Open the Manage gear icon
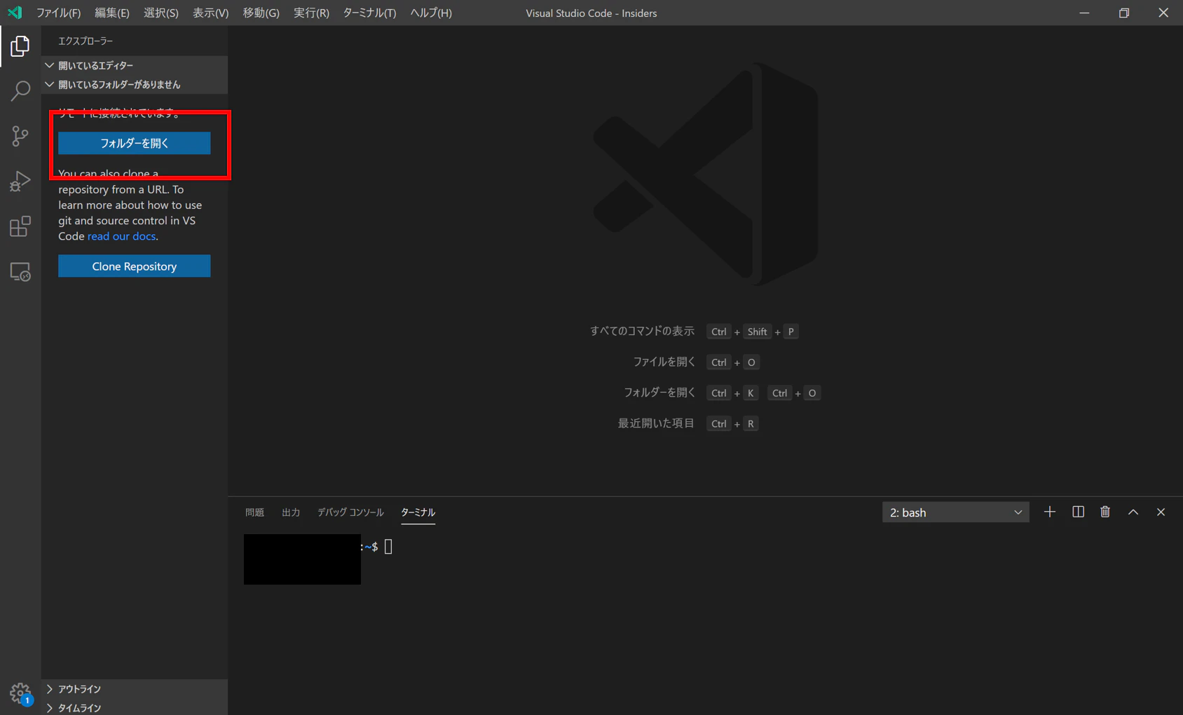1183x715 pixels. click(20, 693)
